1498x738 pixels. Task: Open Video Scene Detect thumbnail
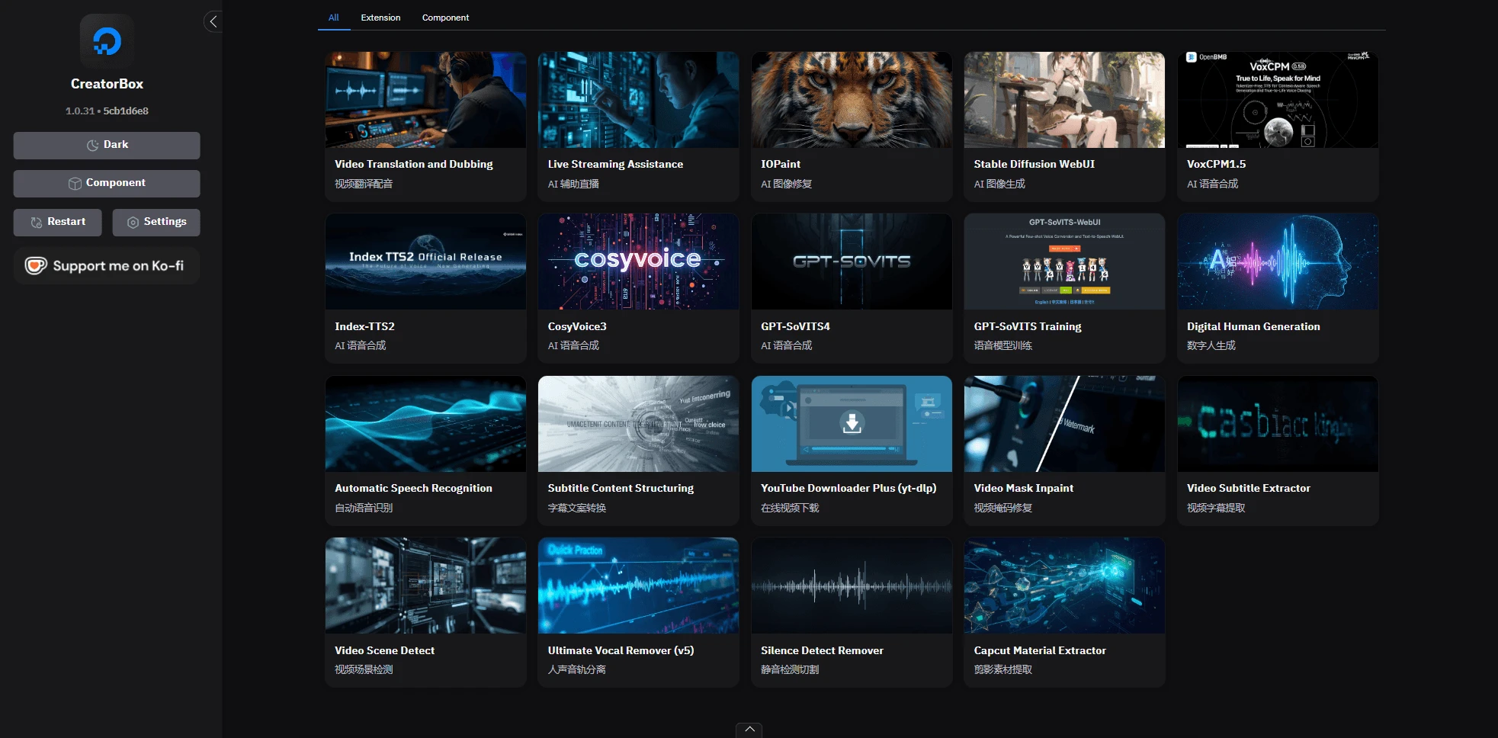[425, 586]
